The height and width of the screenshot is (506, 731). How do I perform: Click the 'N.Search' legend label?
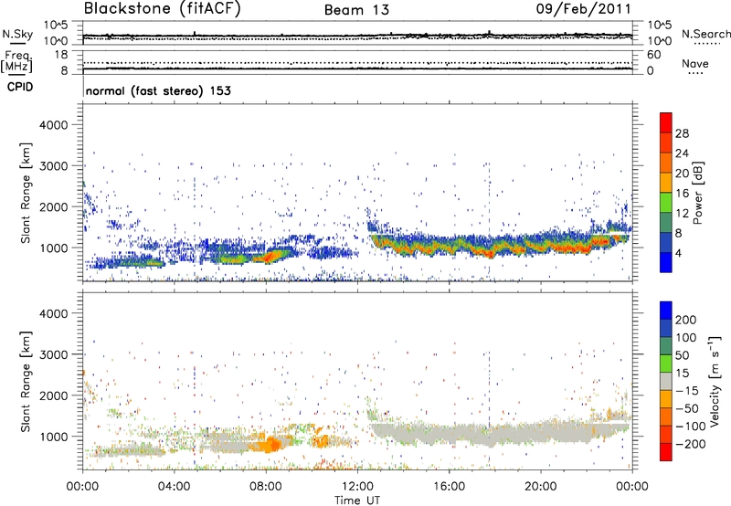pyautogui.click(x=705, y=34)
